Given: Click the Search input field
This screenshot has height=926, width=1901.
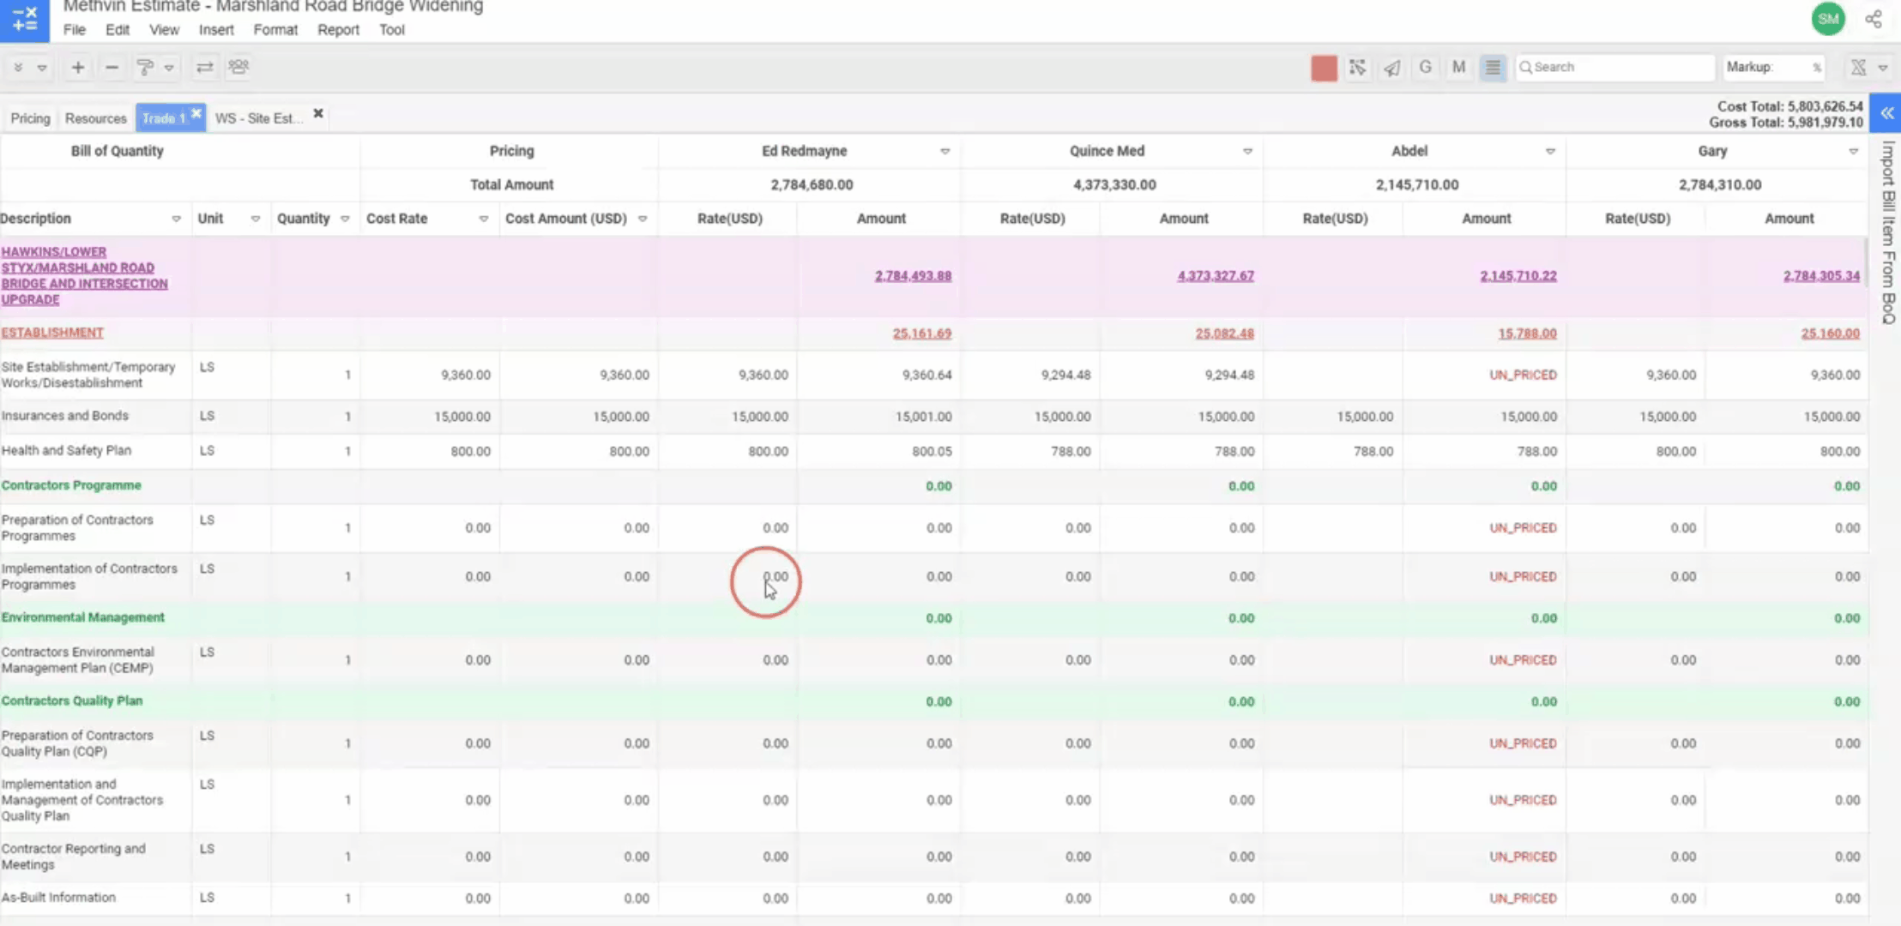Looking at the screenshot, I should 1617,67.
